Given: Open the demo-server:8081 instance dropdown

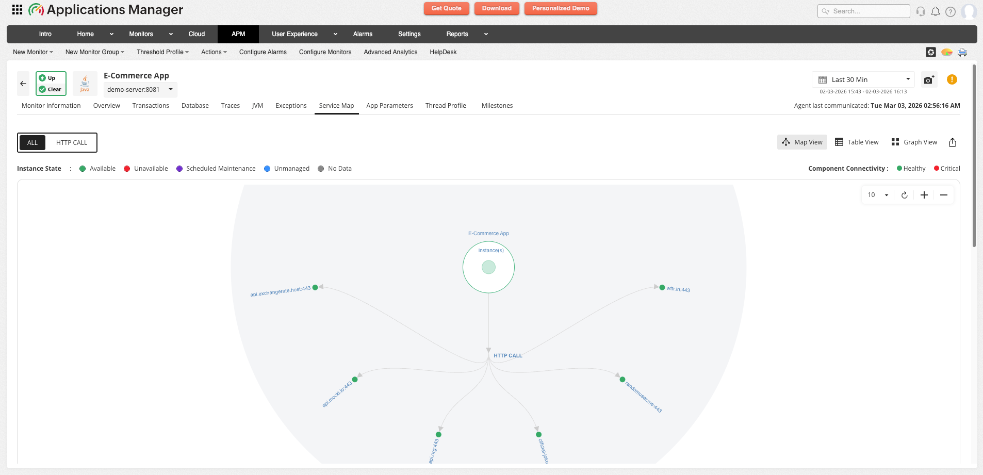Looking at the screenshot, I should coord(140,90).
